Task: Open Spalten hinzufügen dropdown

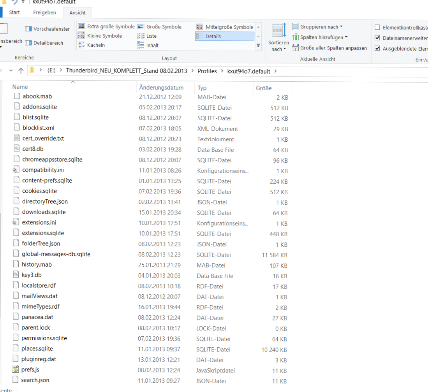Action: pyautogui.click(x=320, y=37)
